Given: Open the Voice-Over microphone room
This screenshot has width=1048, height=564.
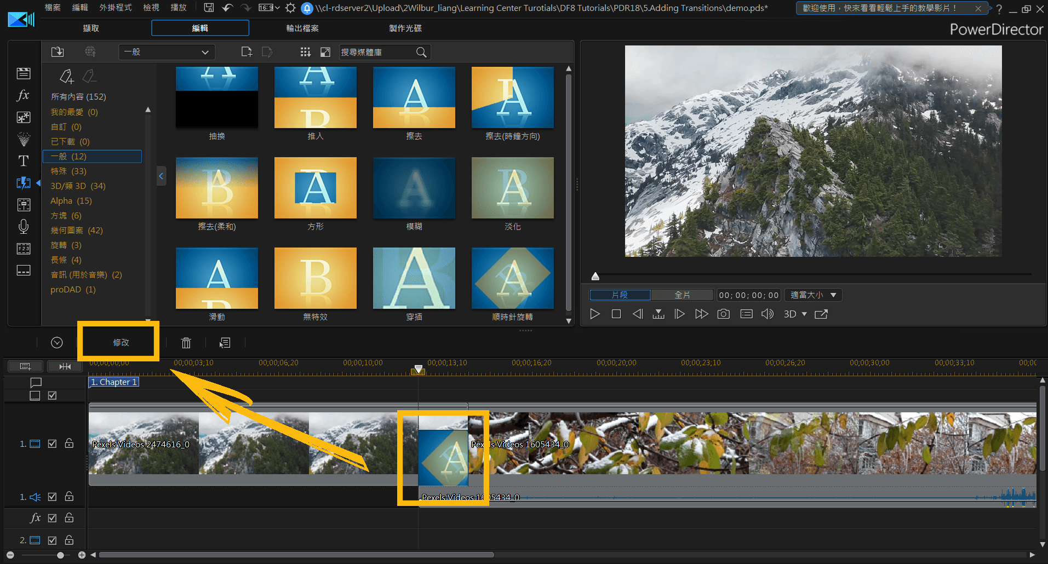Looking at the screenshot, I should pos(24,227).
